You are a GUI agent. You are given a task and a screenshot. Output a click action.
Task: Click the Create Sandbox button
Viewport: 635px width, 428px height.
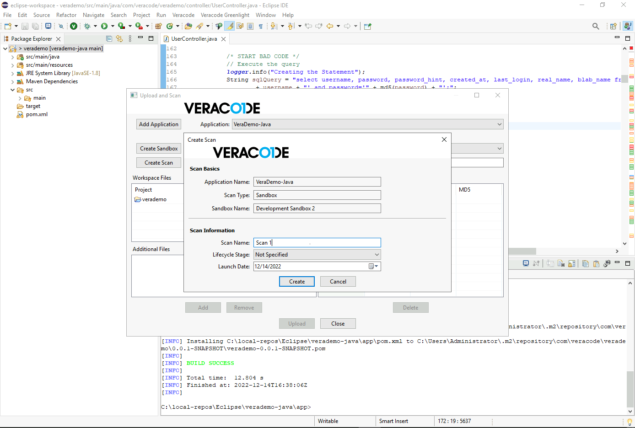[159, 149]
